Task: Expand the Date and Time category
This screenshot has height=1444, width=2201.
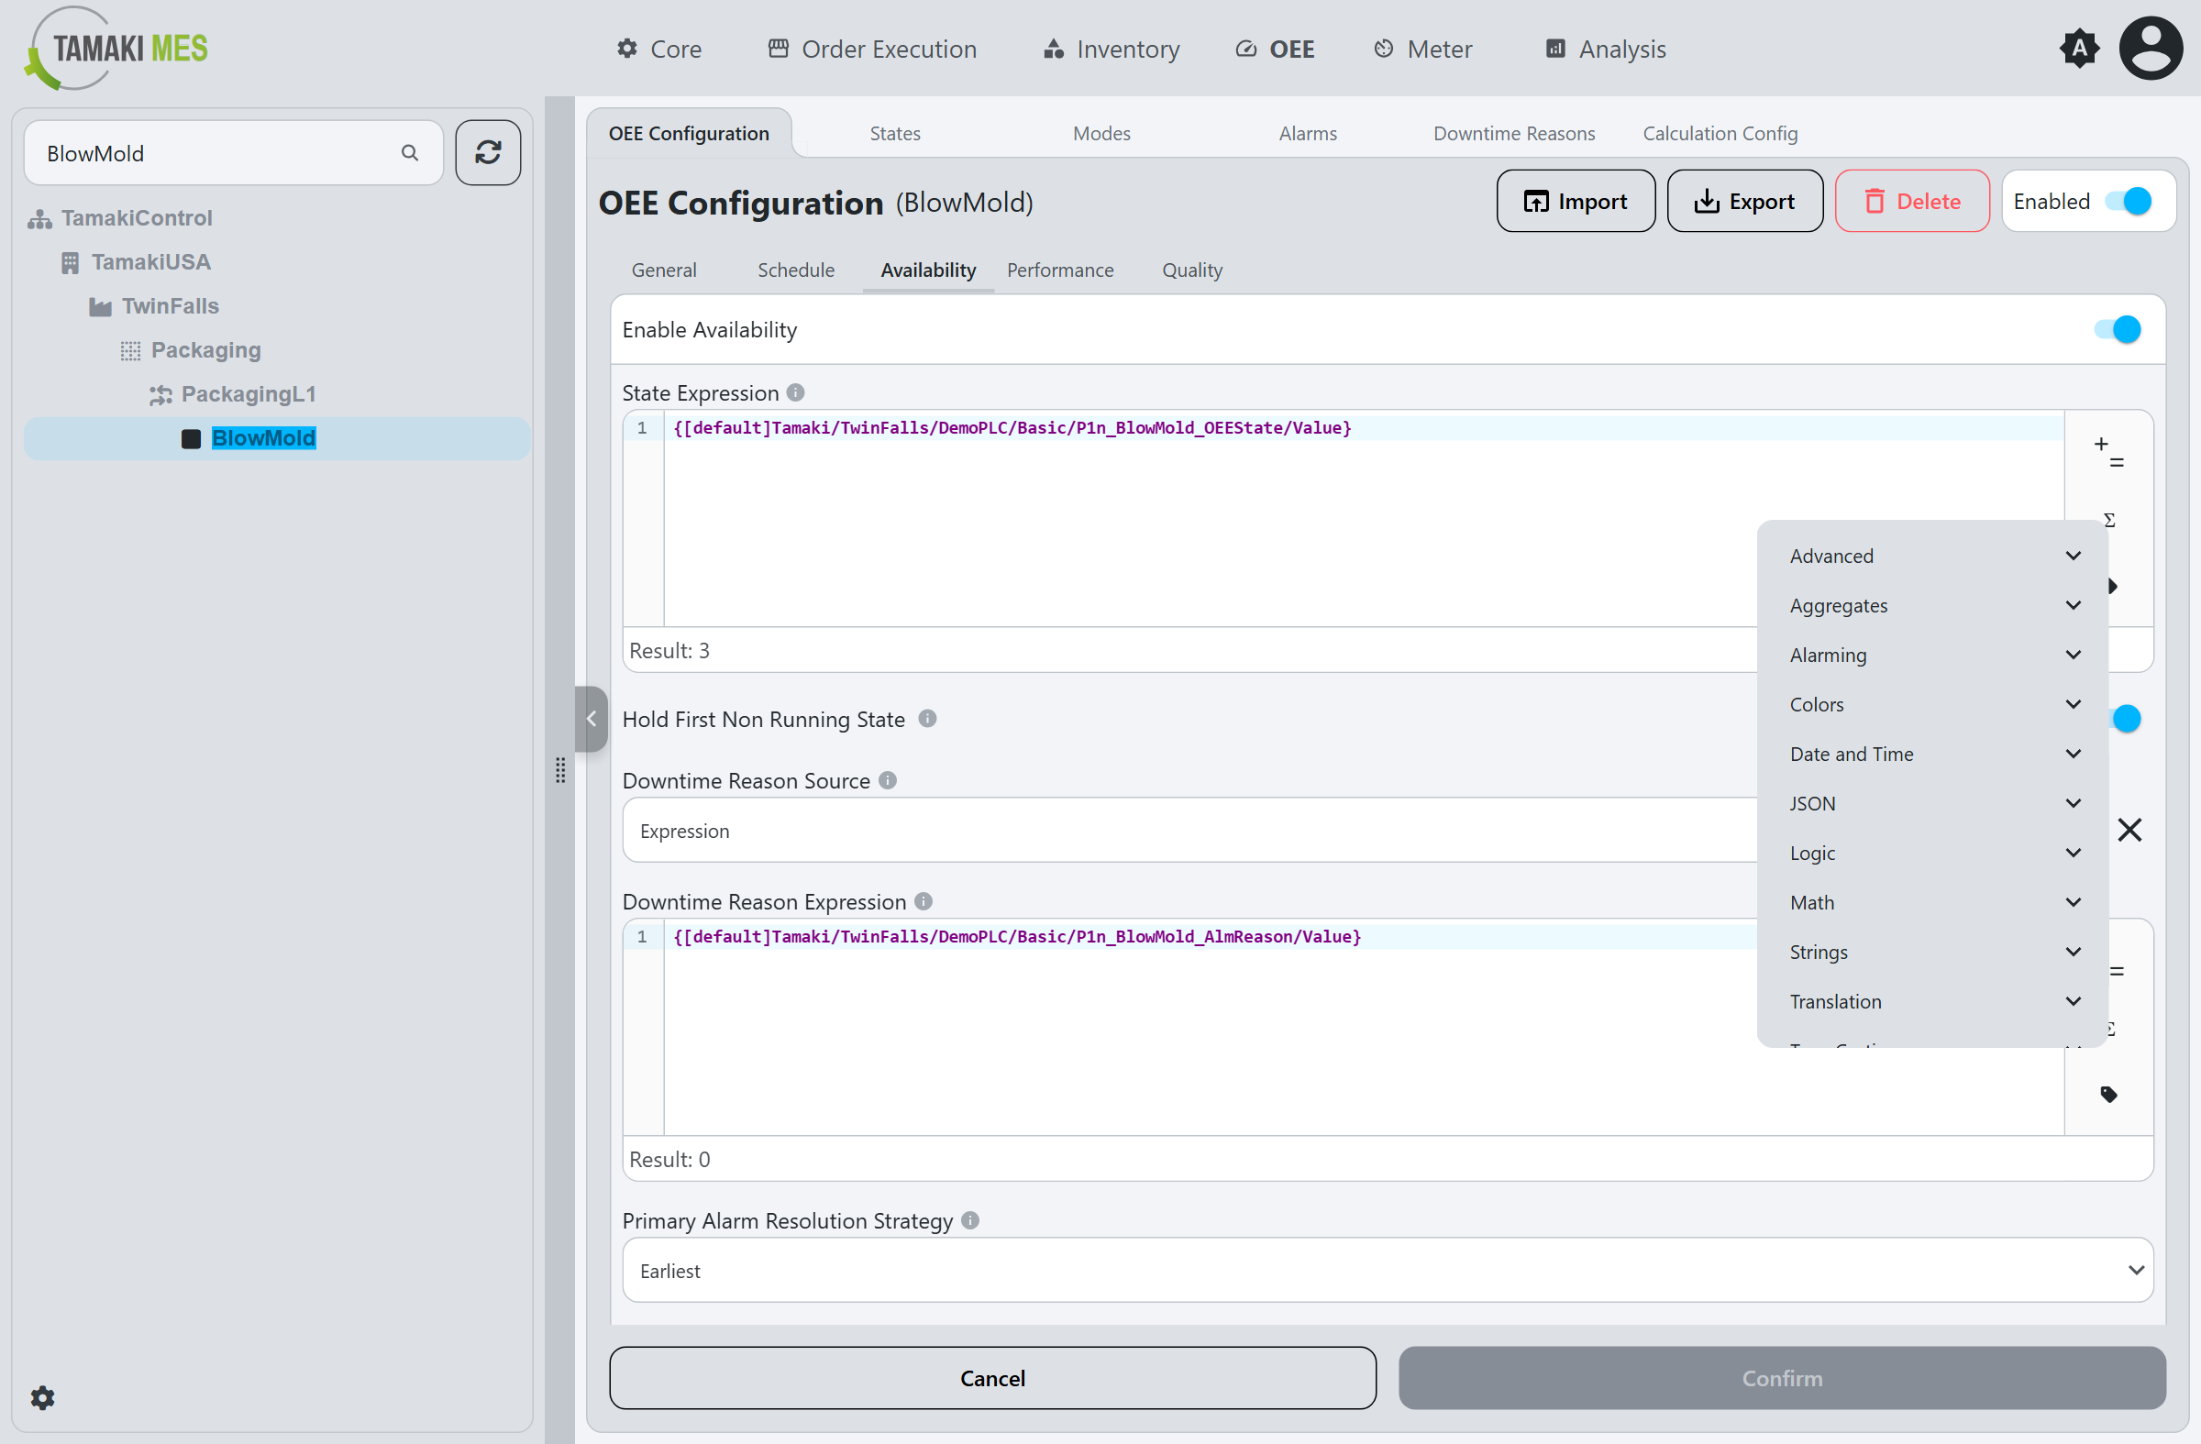Action: coord(1934,754)
